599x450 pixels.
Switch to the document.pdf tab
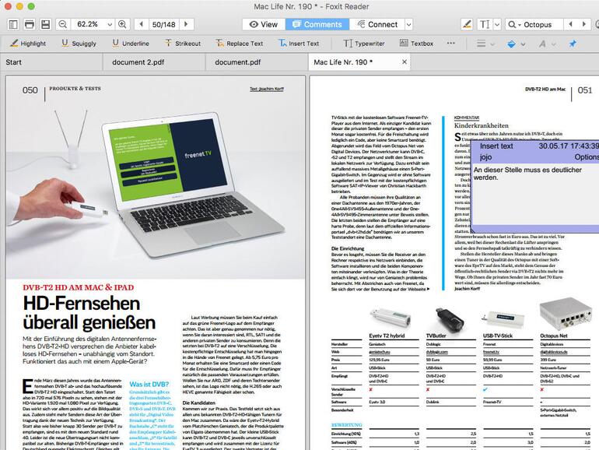point(257,62)
